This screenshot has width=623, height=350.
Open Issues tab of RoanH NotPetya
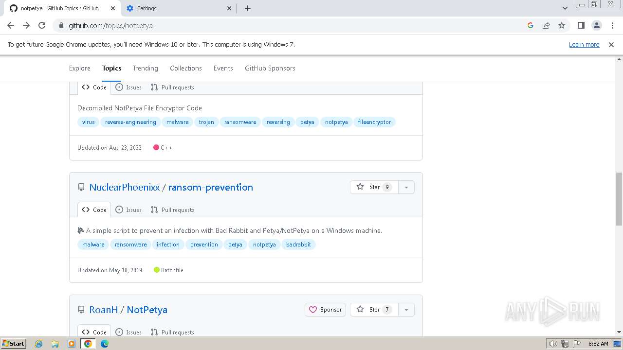128,332
